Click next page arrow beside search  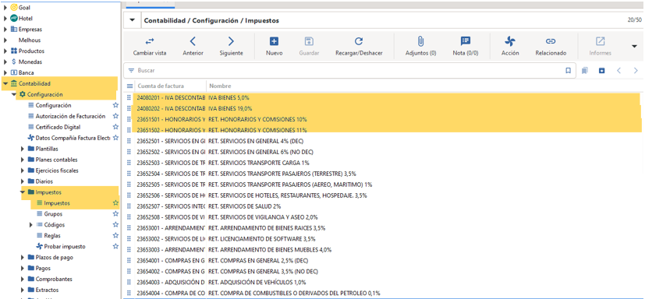click(x=636, y=71)
